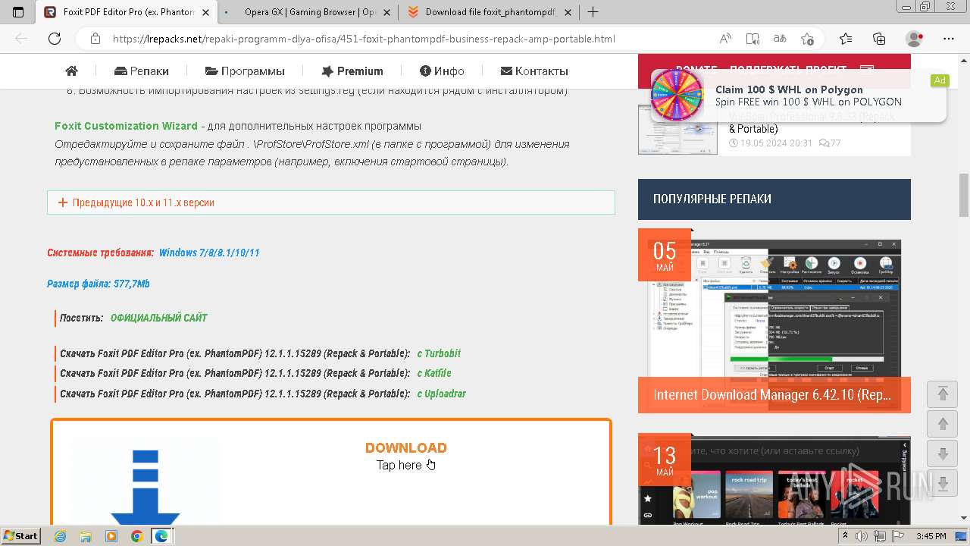Go to the site home icon

(72, 71)
